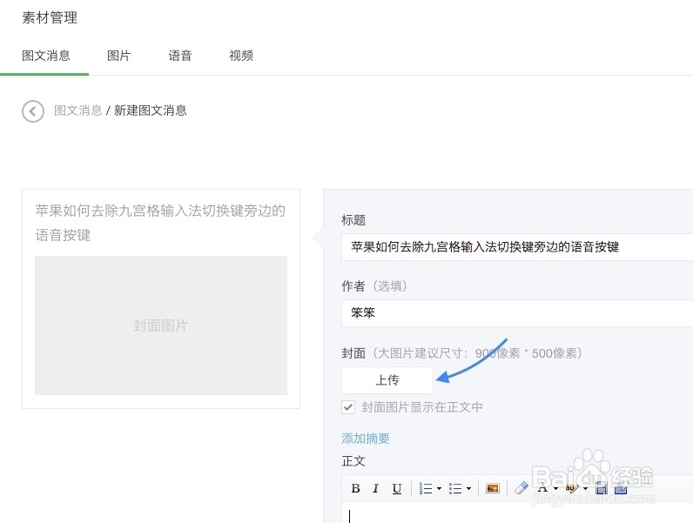693x523 pixels.
Task: Switch to the 视频 tab
Action: 241,56
